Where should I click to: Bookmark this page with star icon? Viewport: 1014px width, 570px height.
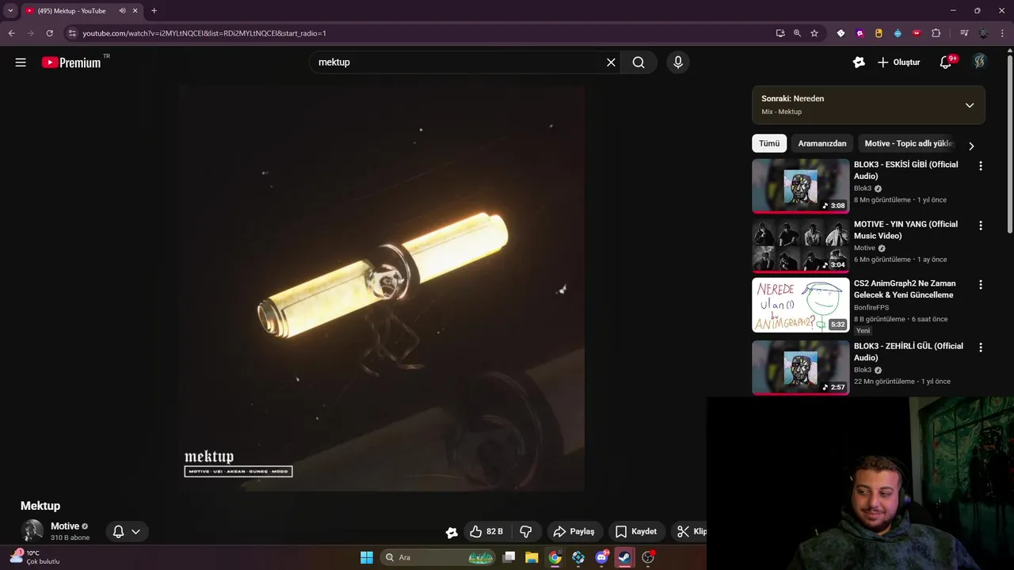click(814, 33)
